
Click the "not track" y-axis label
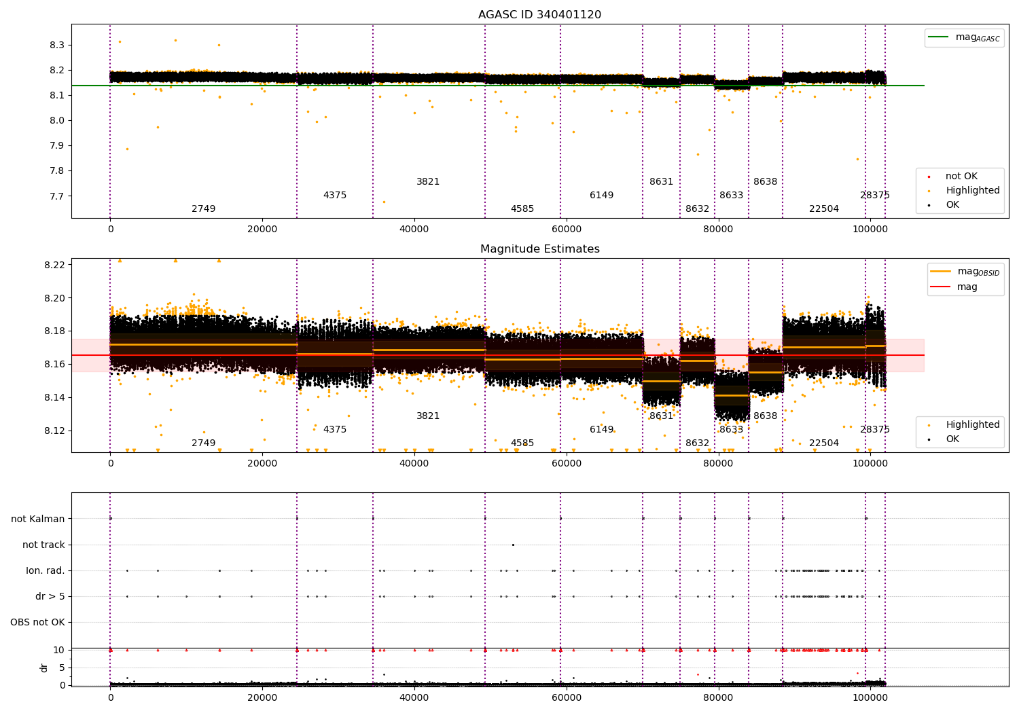pos(43,545)
